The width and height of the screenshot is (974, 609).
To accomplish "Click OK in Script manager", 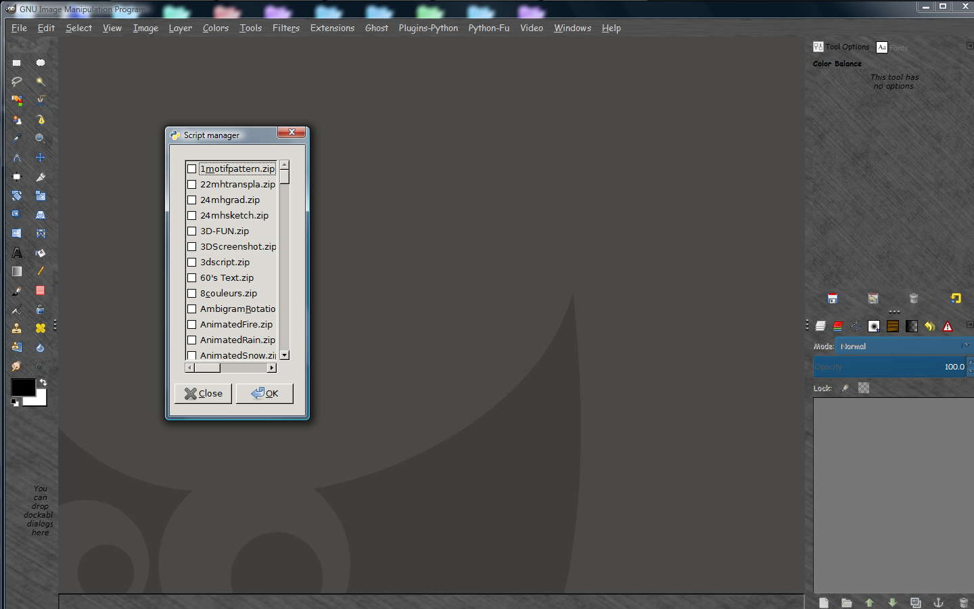I will pyautogui.click(x=264, y=394).
